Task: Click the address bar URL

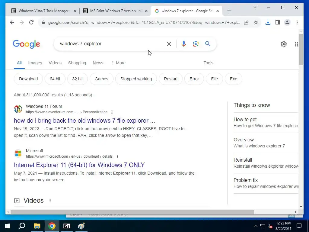Action: (x=144, y=22)
